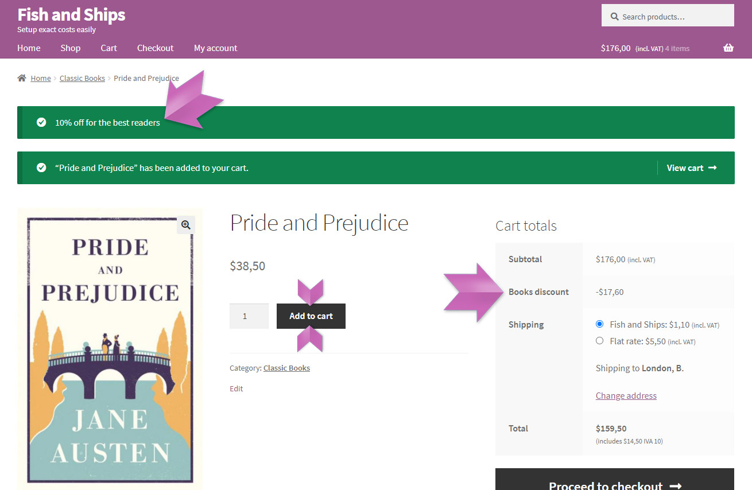
Task: Navigate to My account
Action: point(215,48)
